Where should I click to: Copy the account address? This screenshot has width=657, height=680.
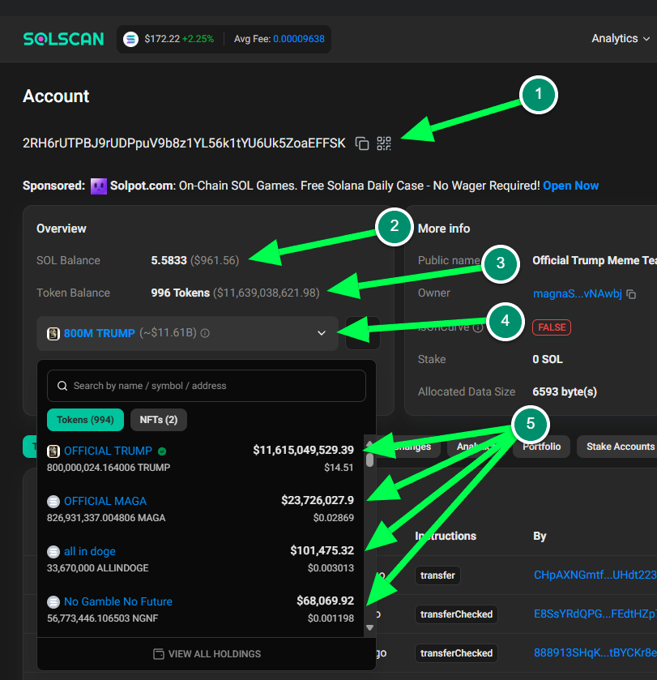click(362, 143)
